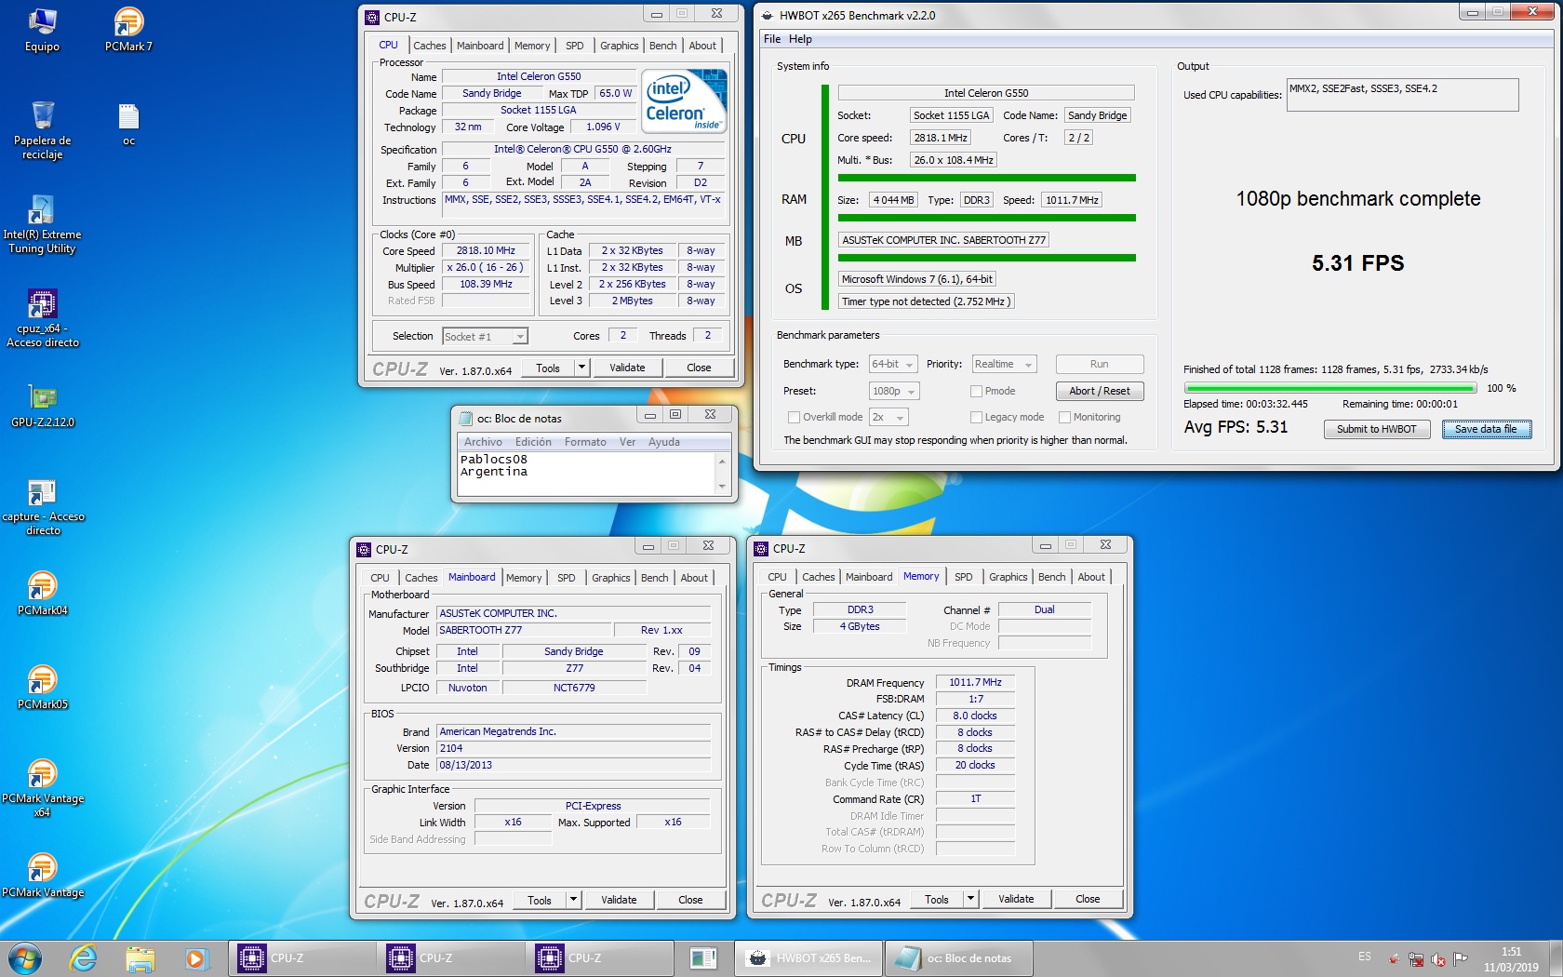Click Abort / Reset button
This screenshot has height=977, width=1563.
(1099, 391)
